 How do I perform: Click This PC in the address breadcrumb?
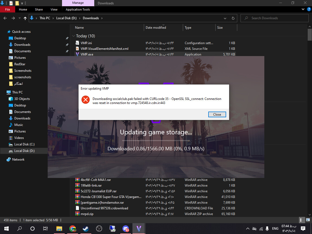[x=45, y=18]
